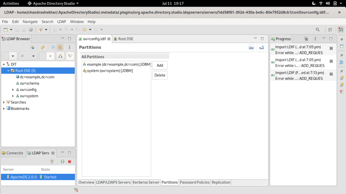Viewport: 346px width, 194px height.
Task: Toggle Link with Editor in LDAP Browser
Action: 60,47
